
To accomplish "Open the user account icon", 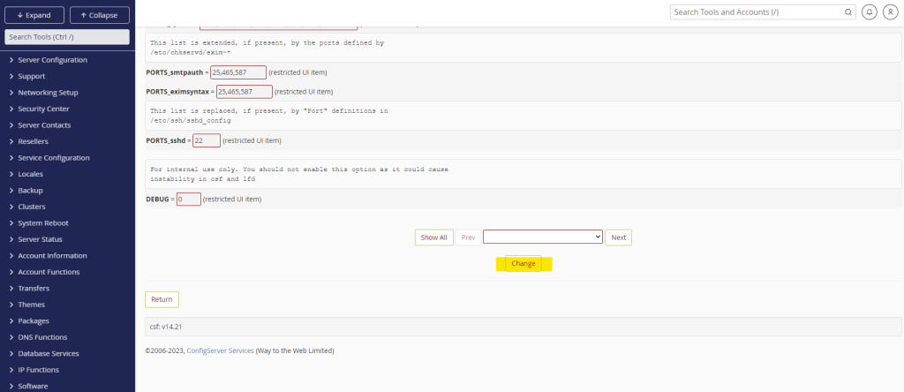I will coord(890,12).
